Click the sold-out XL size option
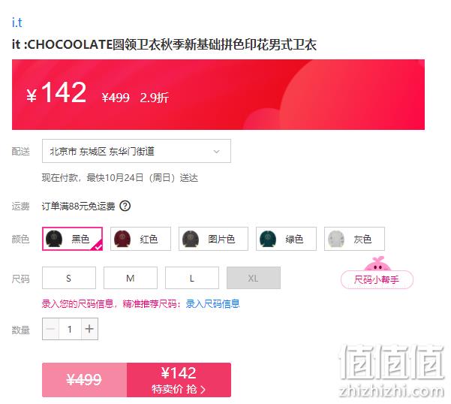 (x=254, y=278)
